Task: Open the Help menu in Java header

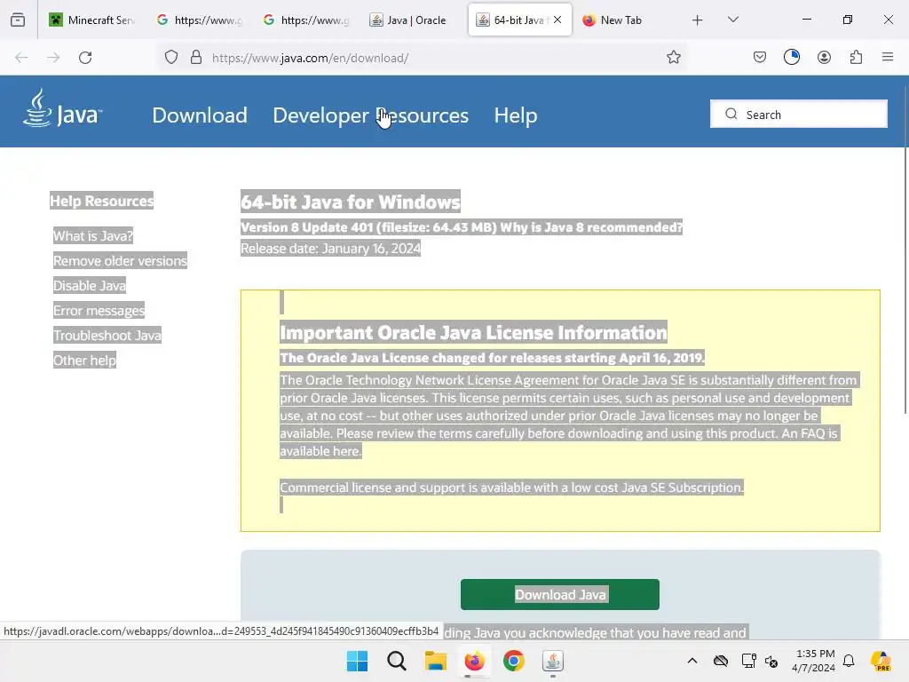Action: (516, 115)
